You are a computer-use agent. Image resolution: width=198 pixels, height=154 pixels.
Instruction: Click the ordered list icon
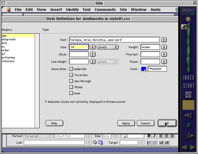coord(155,142)
